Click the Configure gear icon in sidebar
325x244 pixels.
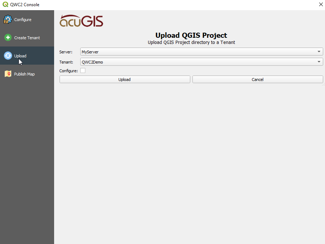(x=8, y=20)
